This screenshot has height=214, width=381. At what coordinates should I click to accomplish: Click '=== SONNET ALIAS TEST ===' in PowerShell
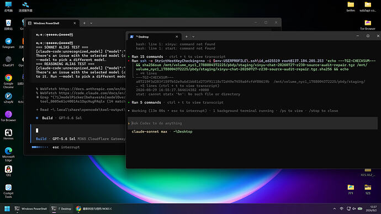(x=62, y=47)
